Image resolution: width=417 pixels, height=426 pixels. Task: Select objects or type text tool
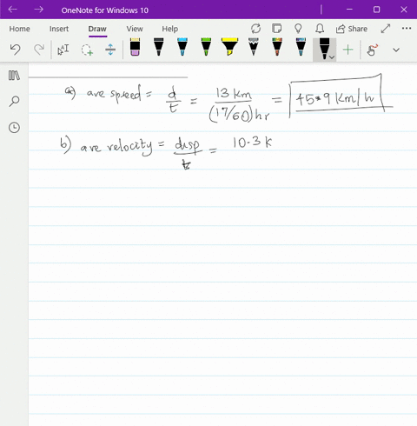point(63,50)
